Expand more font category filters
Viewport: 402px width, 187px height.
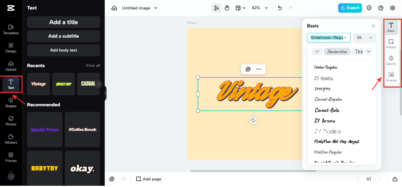click(369, 52)
